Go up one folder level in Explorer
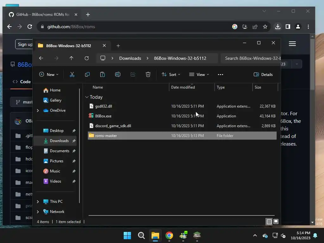The height and width of the screenshot is (243, 324). pos(71,58)
